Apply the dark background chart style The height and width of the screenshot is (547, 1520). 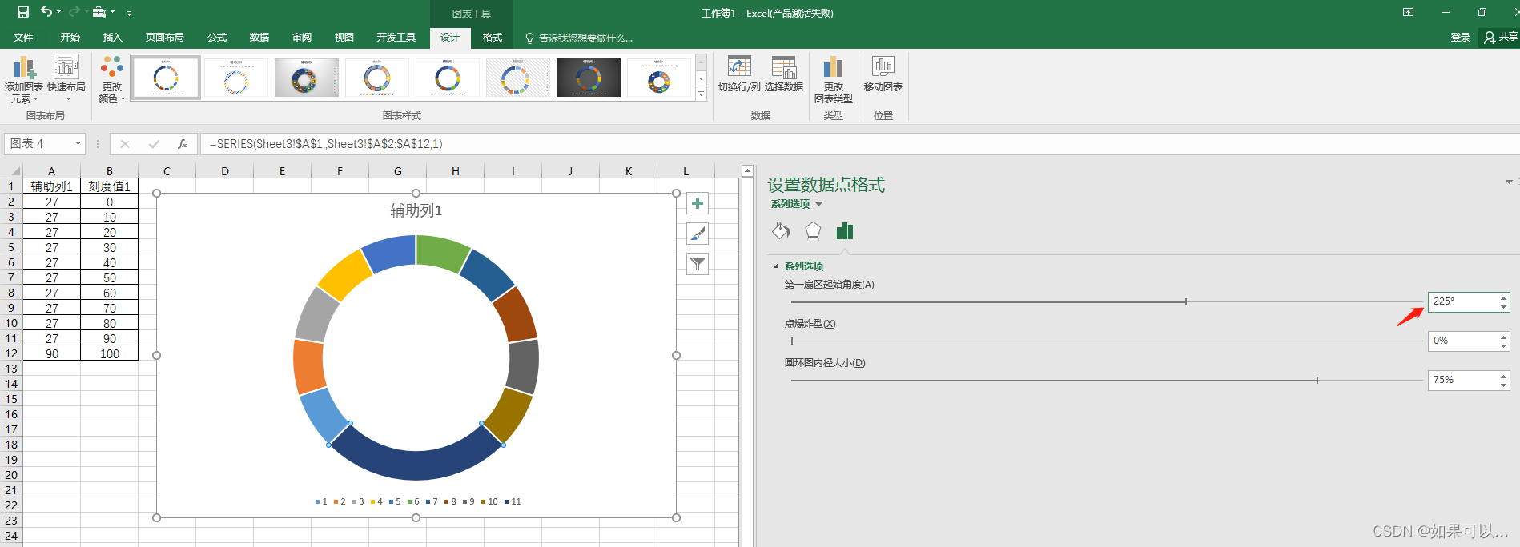pyautogui.click(x=589, y=78)
